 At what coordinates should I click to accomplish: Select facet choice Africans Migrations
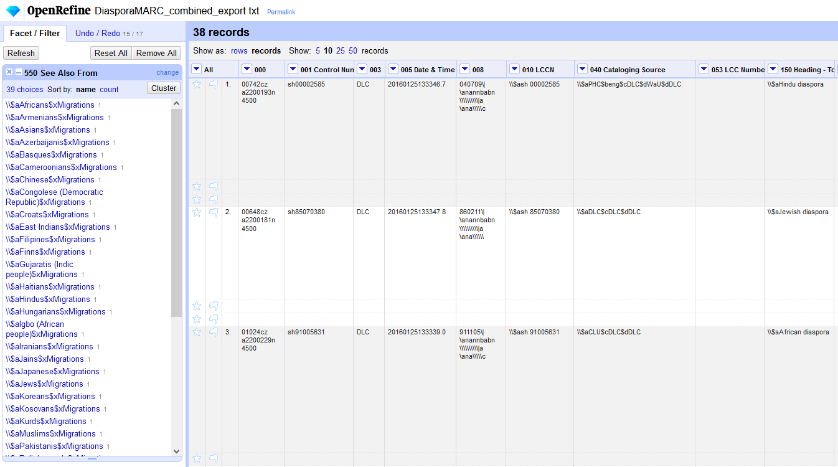(50, 105)
